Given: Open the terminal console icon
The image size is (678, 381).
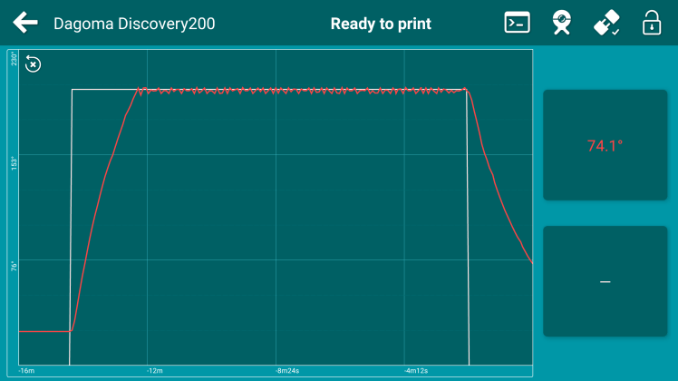Looking at the screenshot, I should coord(518,24).
